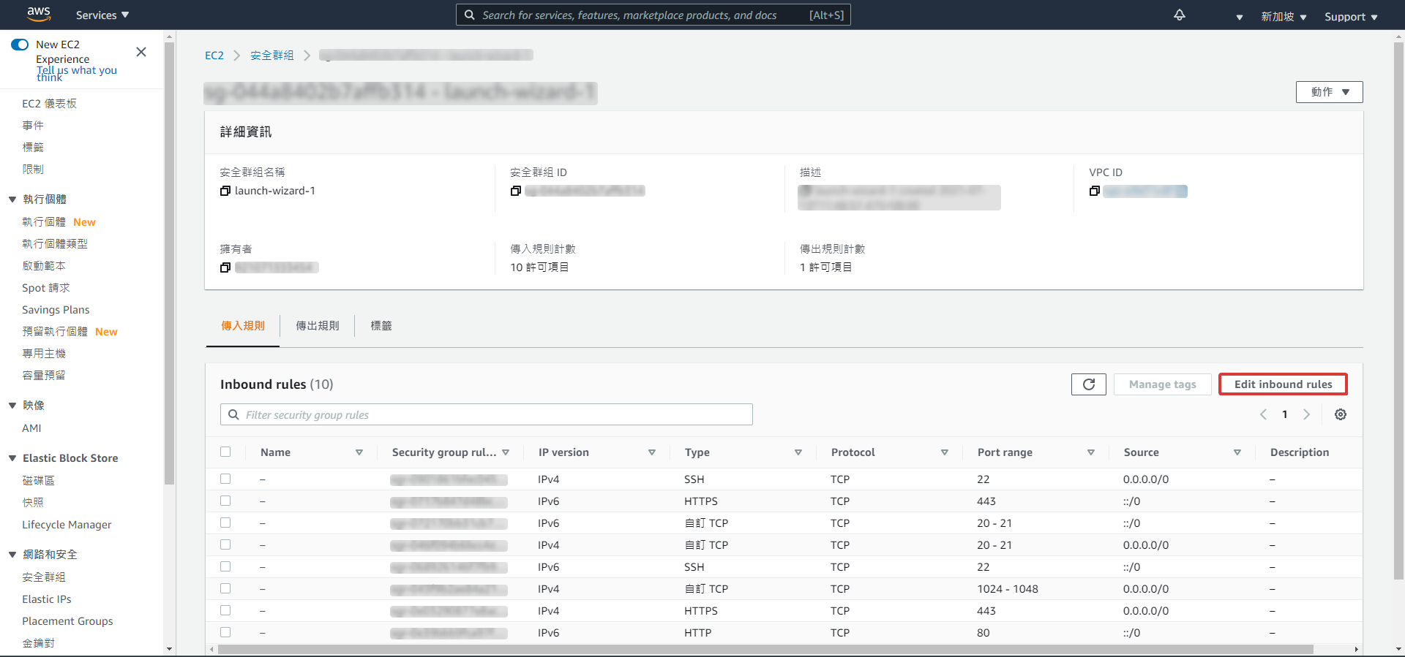The image size is (1405, 657).
Task: Switch to the 傳入規則 tab
Action: click(x=243, y=326)
